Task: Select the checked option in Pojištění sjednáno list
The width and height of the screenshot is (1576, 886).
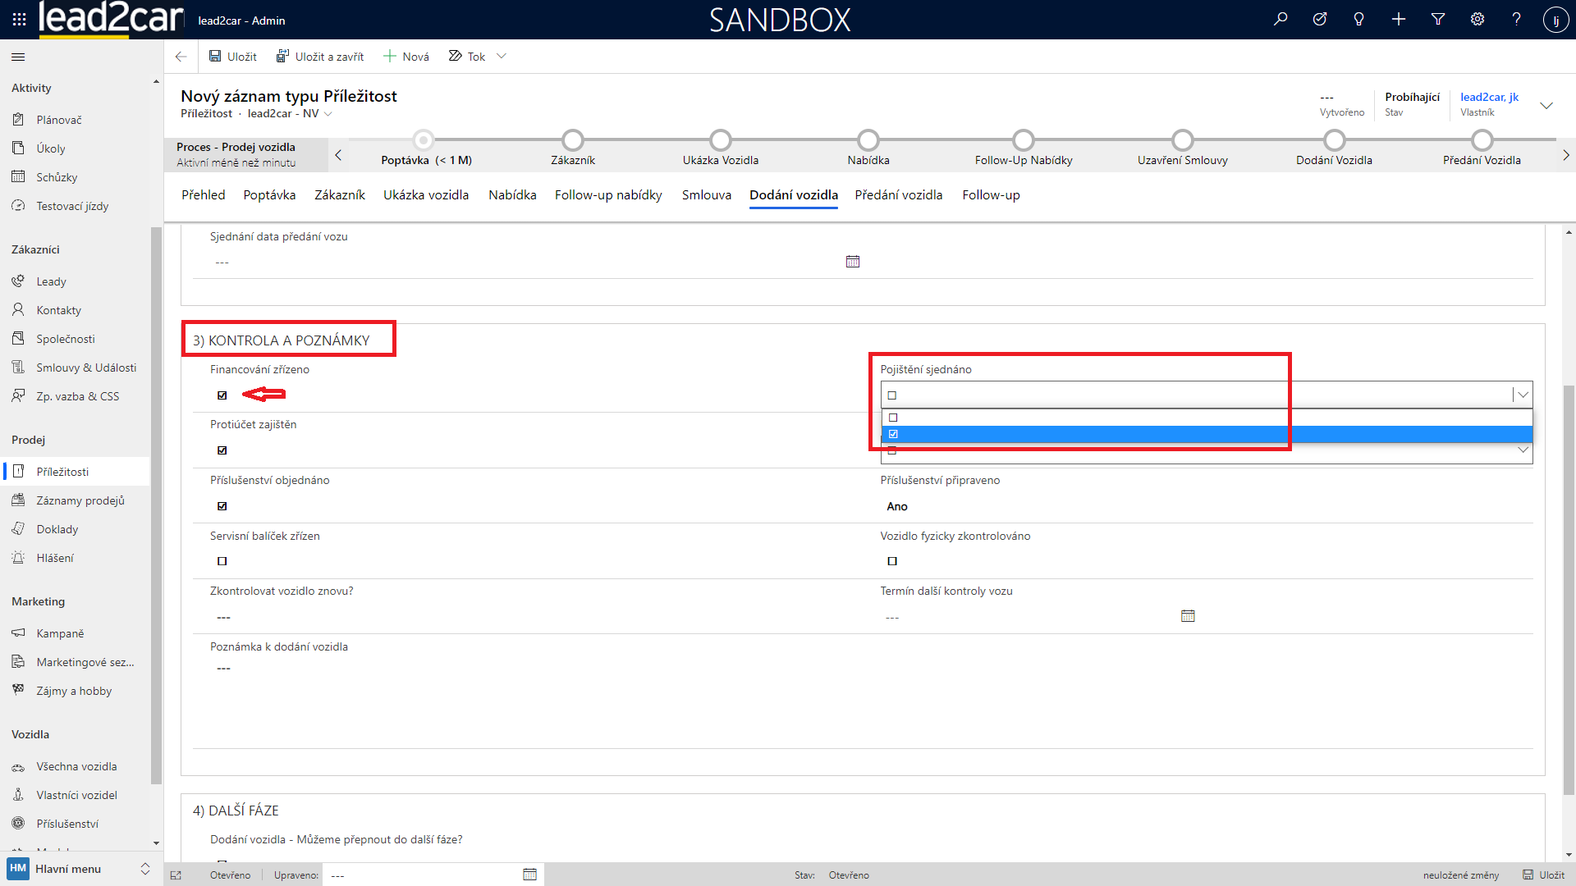Action: tap(894, 434)
